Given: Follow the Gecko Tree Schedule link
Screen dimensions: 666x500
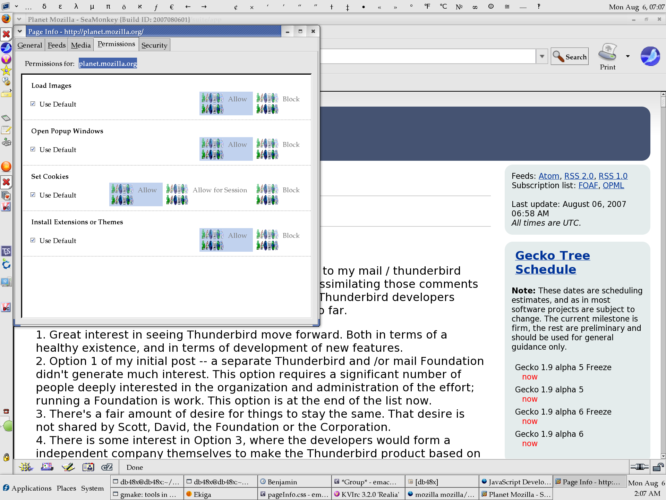Looking at the screenshot, I should 553,262.
